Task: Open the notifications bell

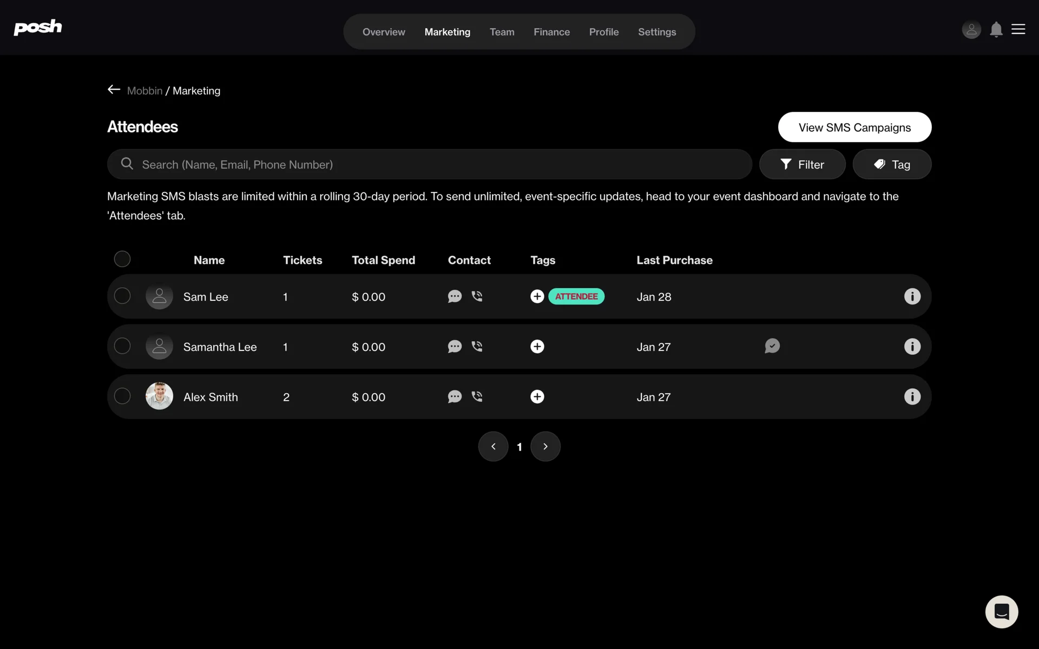Action: pos(996,29)
